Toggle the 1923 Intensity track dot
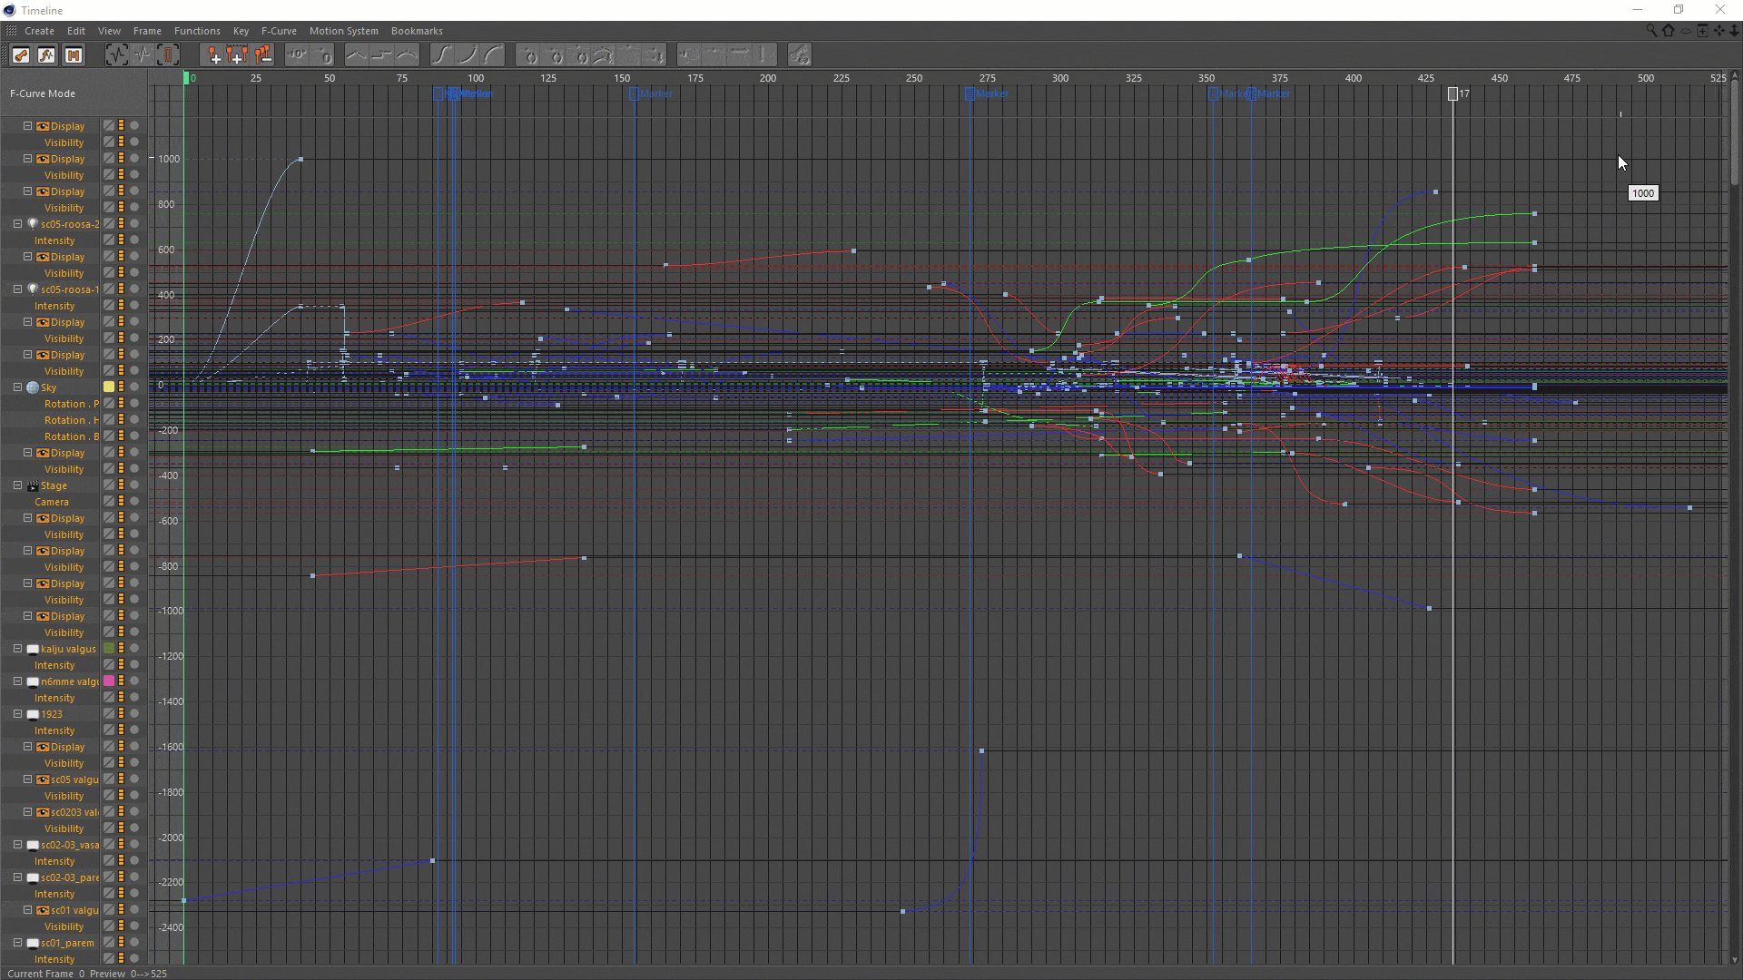Viewport: 1743px width, 980px height. click(134, 730)
